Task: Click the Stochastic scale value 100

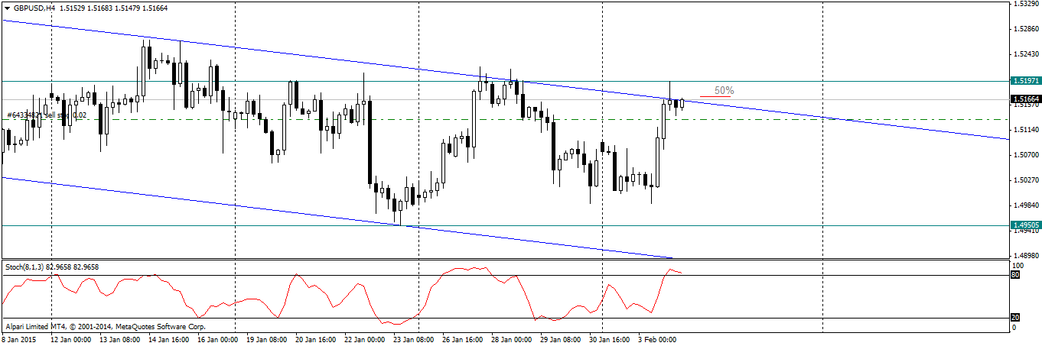Action: [x=1017, y=266]
